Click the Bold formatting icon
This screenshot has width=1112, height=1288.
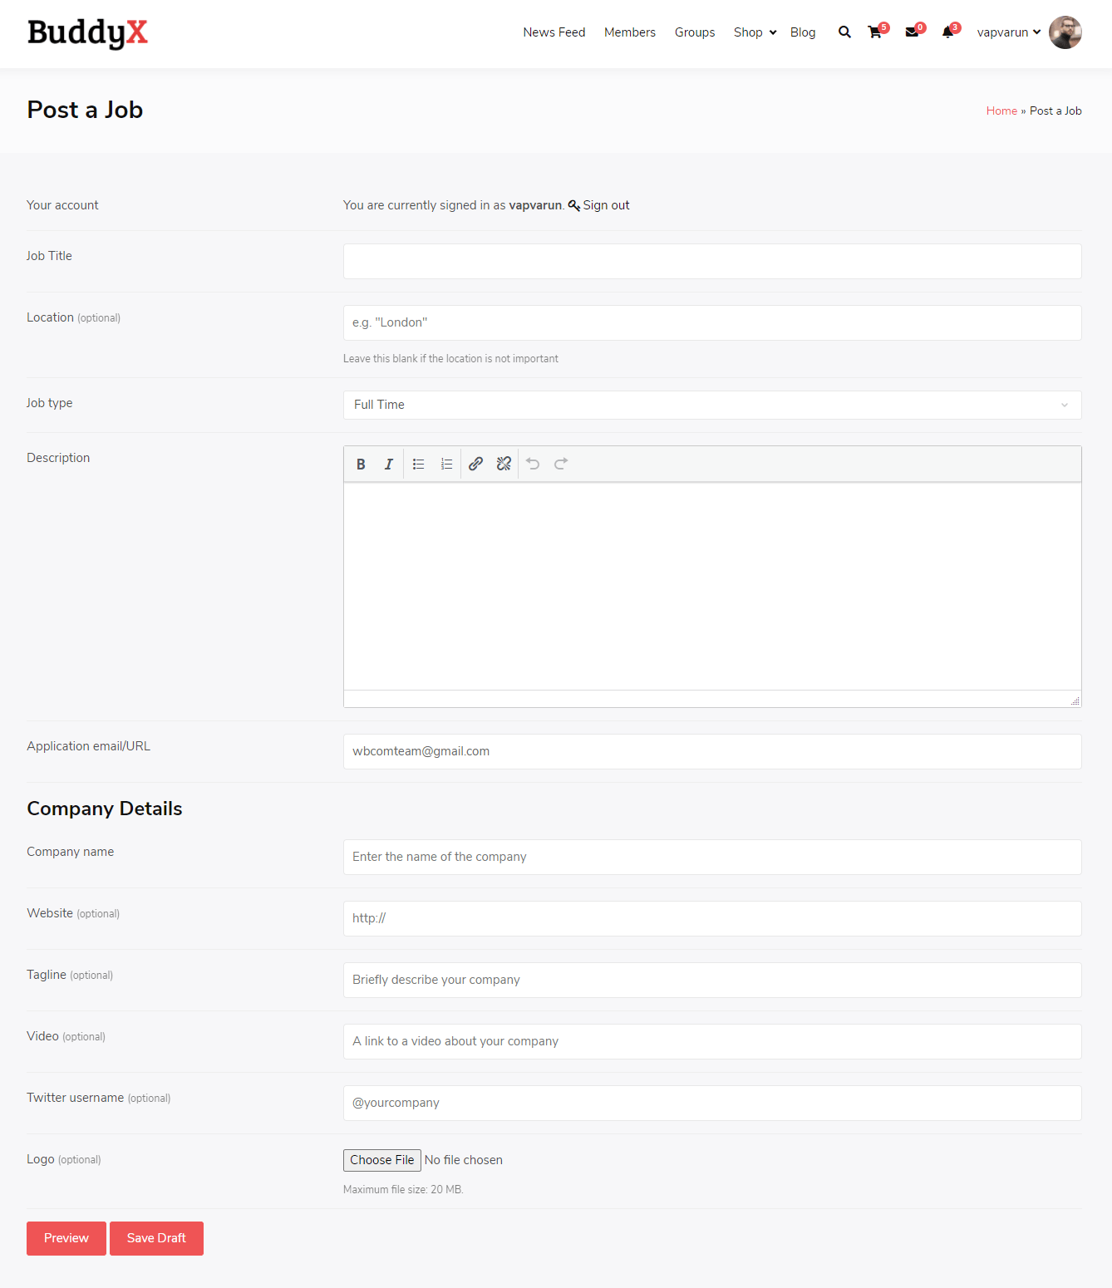pyautogui.click(x=361, y=465)
